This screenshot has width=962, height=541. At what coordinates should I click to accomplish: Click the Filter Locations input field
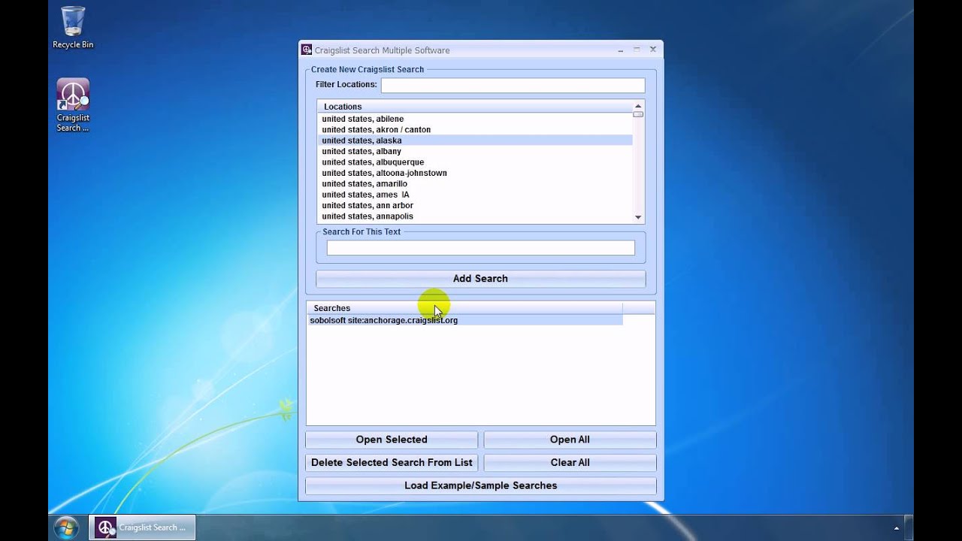pyautogui.click(x=513, y=85)
